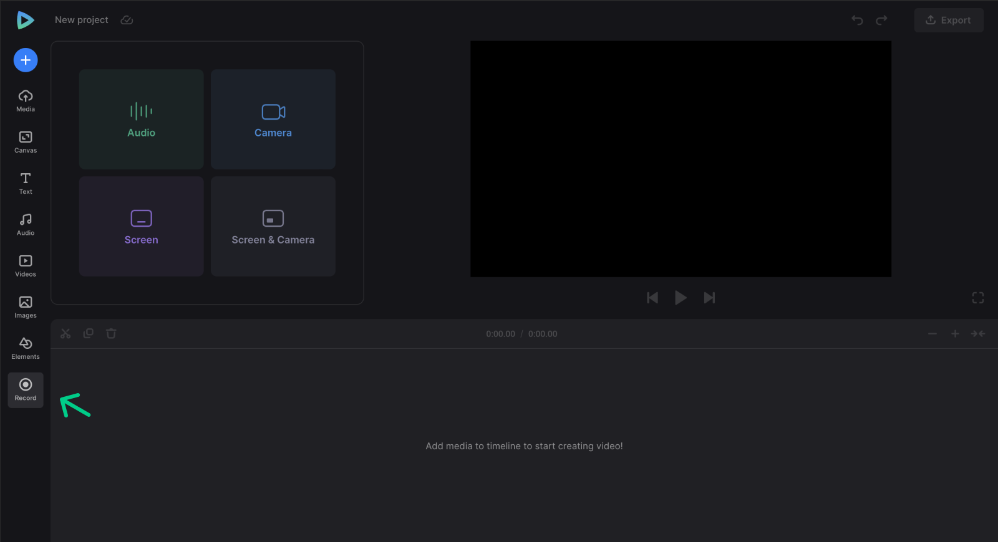Open the Canvas panel in sidebar

point(26,142)
